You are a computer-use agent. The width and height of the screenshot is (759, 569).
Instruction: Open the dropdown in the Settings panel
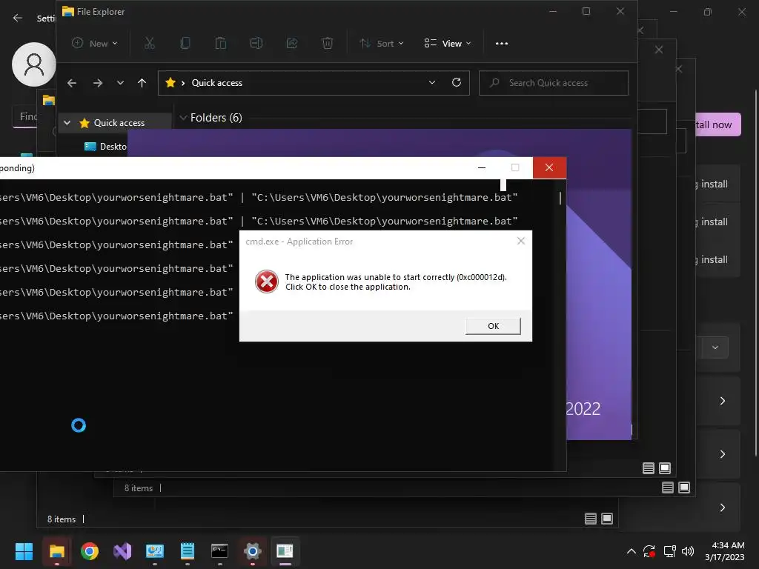(715, 347)
